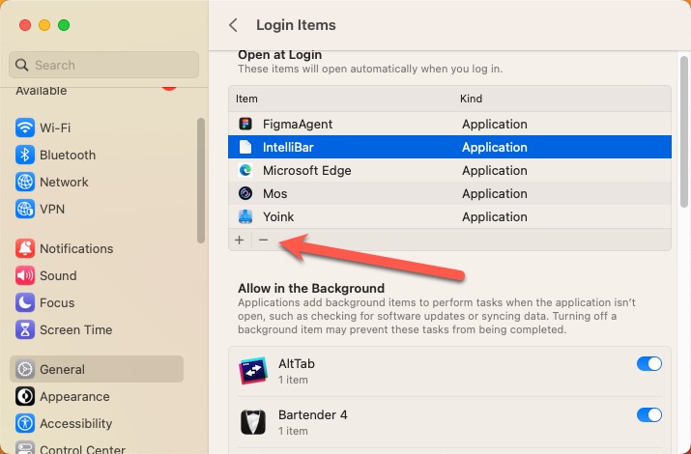Click the IntelliBar document icon
The height and width of the screenshot is (454, 691).
point(245,147)
